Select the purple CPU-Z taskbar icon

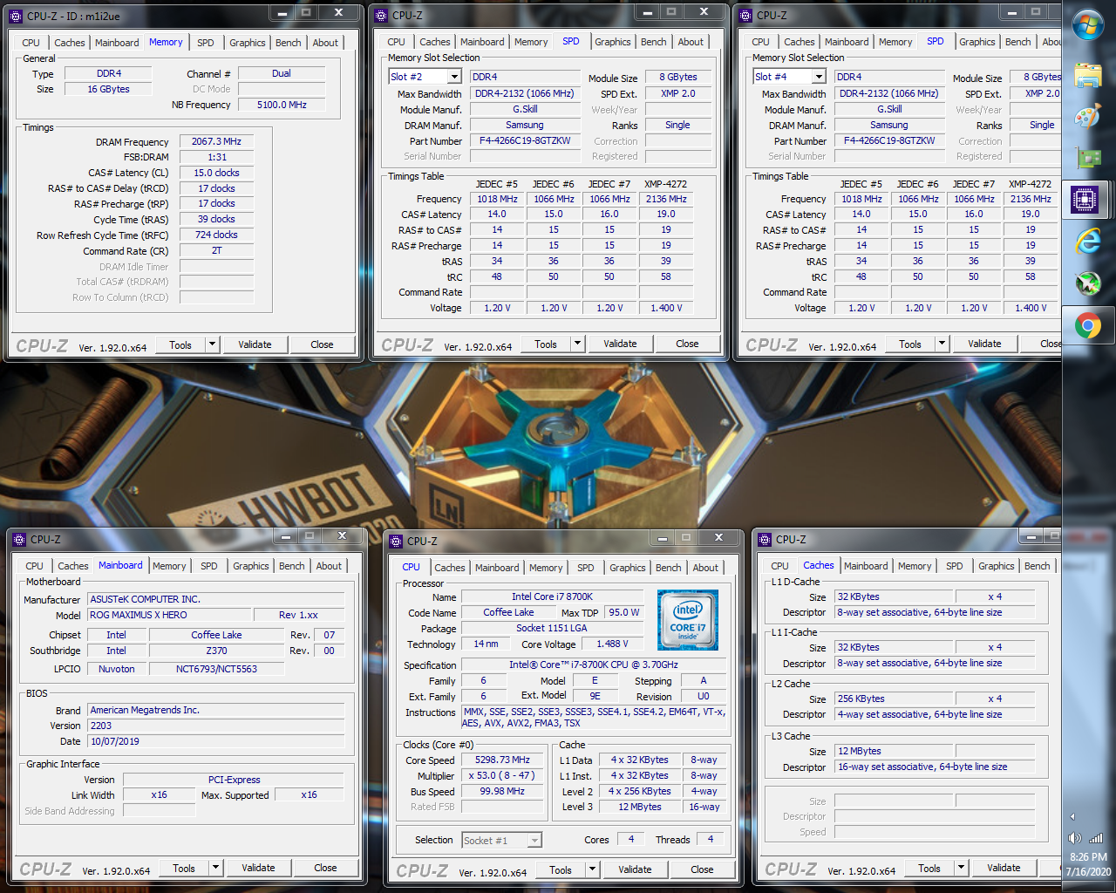coord(1085,200)
